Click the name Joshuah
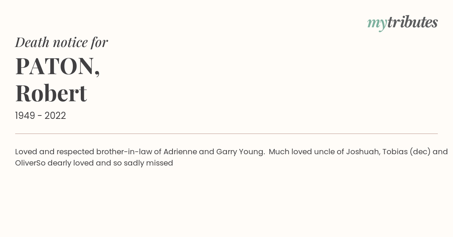This screenshot has height=237, width=453. 362,152
